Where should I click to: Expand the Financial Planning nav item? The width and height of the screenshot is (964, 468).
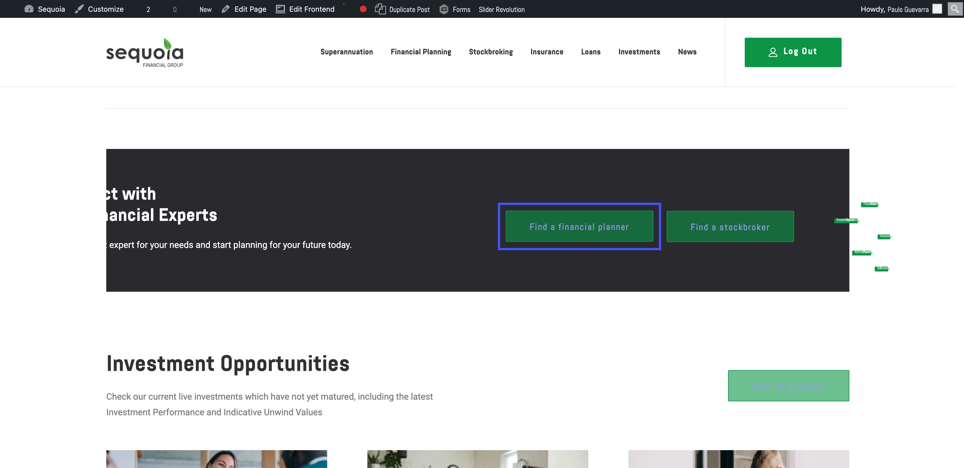pos(421,52)
